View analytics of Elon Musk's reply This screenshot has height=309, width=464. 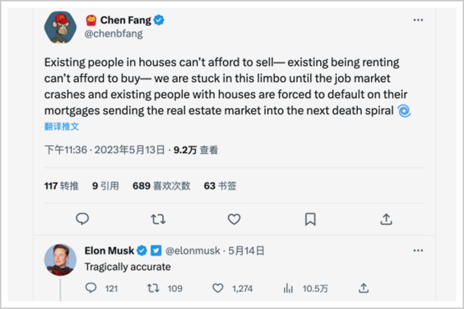306,288
